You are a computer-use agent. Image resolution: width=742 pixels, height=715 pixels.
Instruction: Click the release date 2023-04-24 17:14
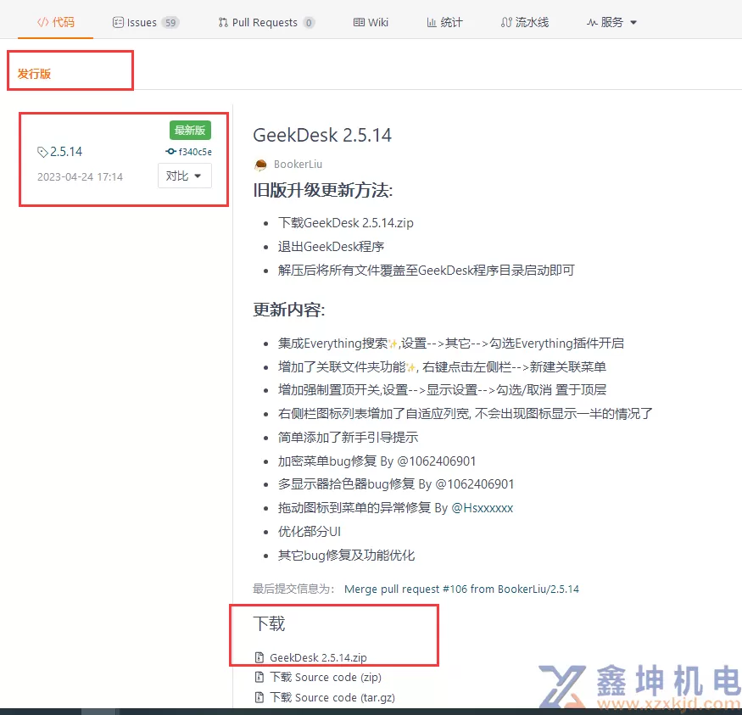80,177
